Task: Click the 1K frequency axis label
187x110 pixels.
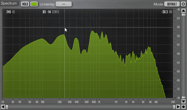Action: 99,102
